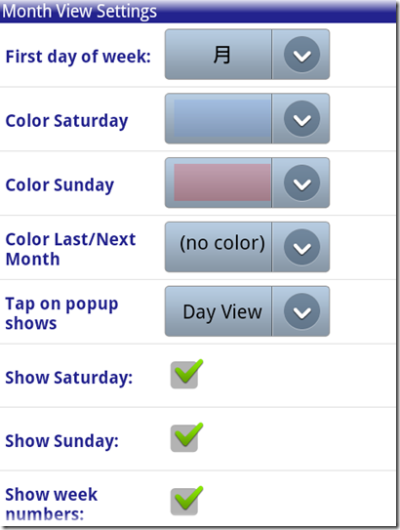This screenshot has height=530, width=400.
Task: Click the Color Last/Next Month chevron icon
Action: pyautogui.click(x=301, y=247)
